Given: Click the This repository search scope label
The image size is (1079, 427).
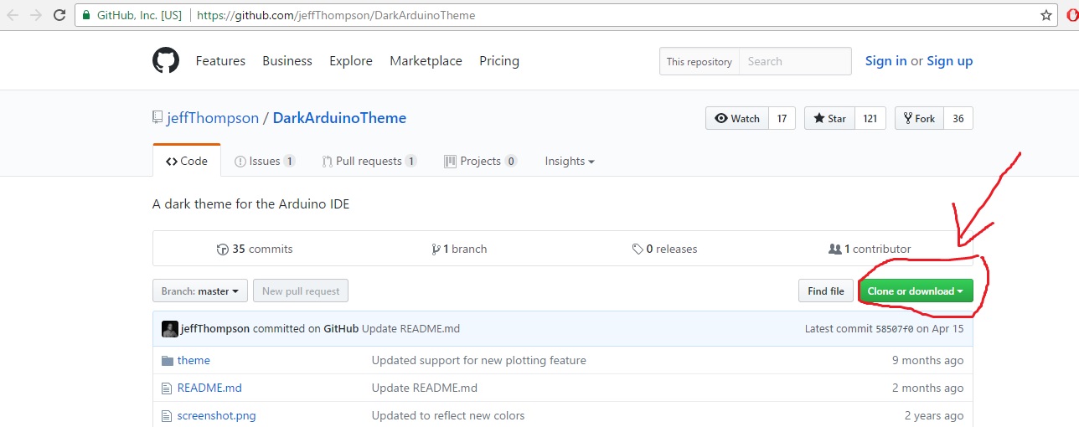Looking at the screenshot, I should tap(700, 61).
